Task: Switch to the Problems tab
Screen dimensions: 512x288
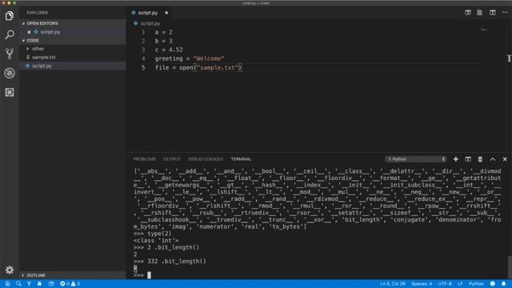Action: [x=145, y=159]
